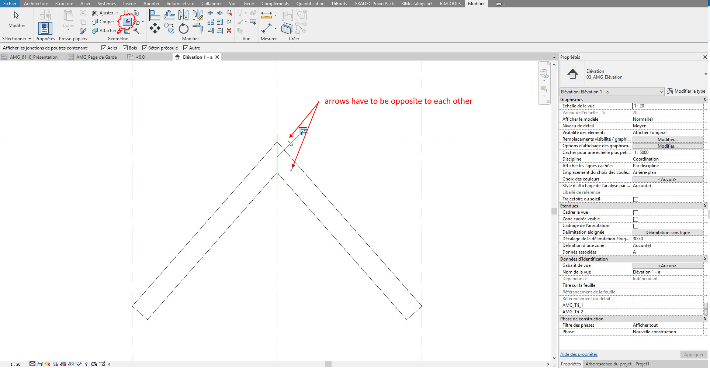Open the Propriétés palette icon
The height and width of the screenshot is (368, 710).
pos(45,28)
